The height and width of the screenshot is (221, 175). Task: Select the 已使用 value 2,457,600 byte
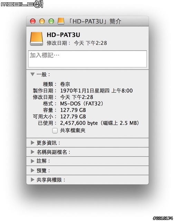point(100,123)
